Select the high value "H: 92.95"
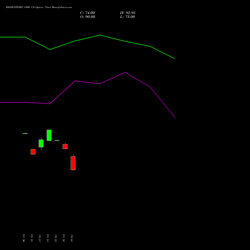The image size is (250, 250). coord(127,13)
